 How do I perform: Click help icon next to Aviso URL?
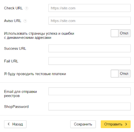(25, 21)
